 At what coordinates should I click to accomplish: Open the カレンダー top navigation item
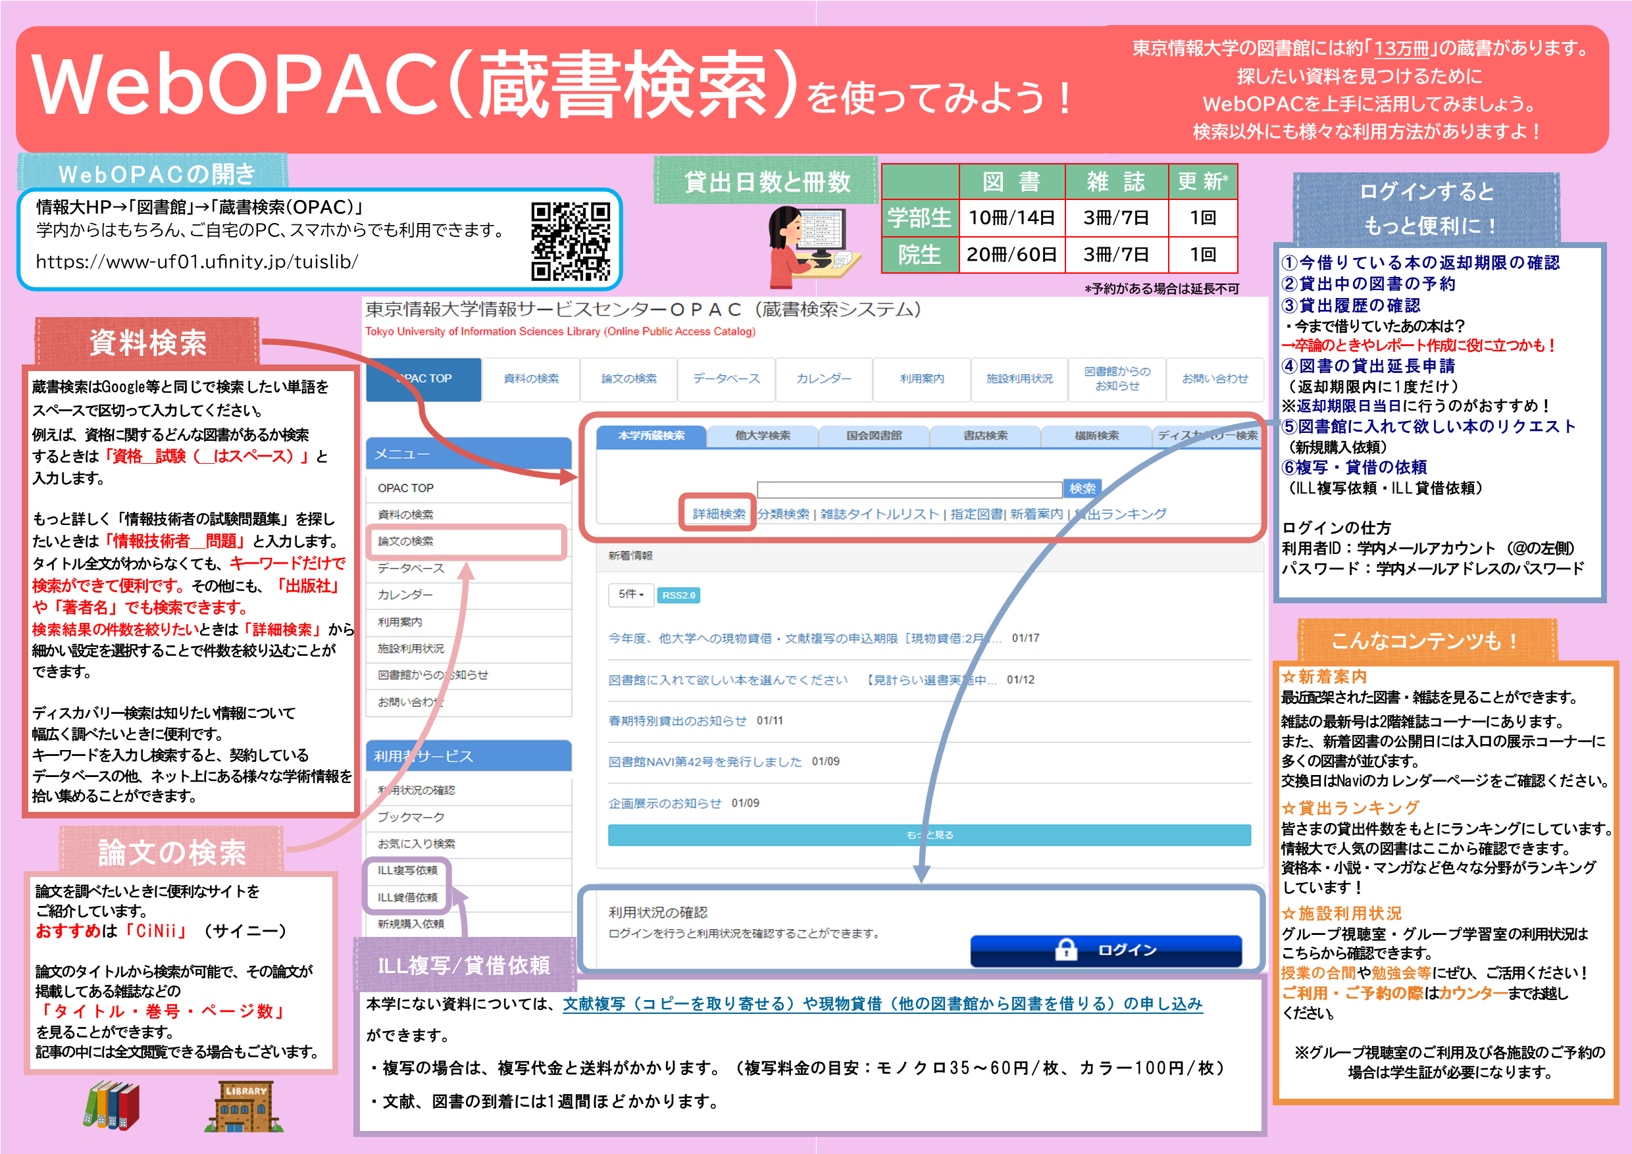[x=824, y=379]
